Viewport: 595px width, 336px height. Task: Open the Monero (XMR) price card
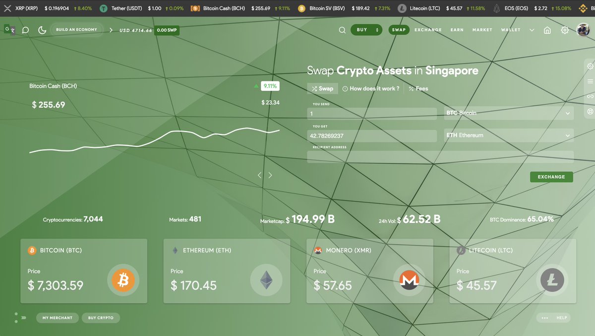370,271
